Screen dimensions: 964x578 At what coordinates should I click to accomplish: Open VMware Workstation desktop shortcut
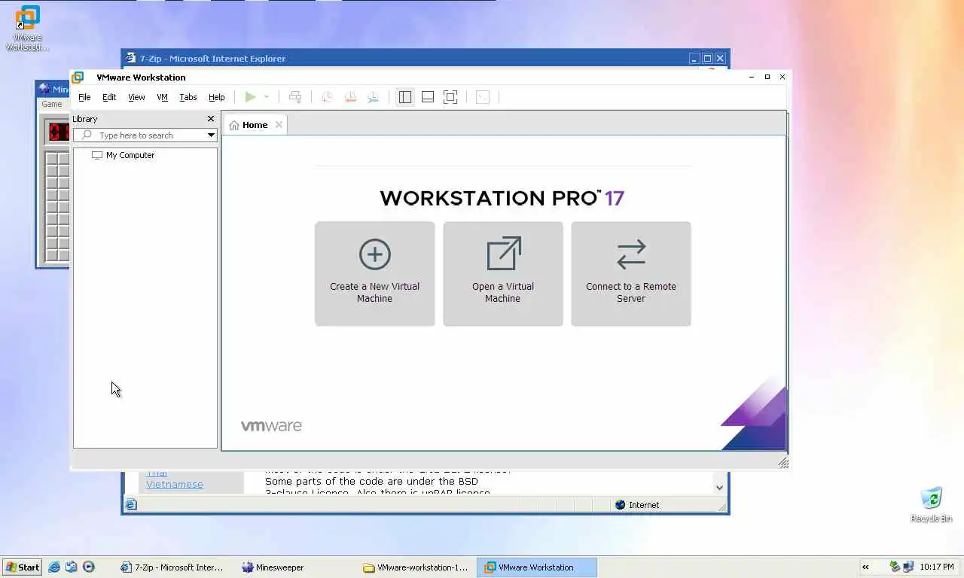28,29
